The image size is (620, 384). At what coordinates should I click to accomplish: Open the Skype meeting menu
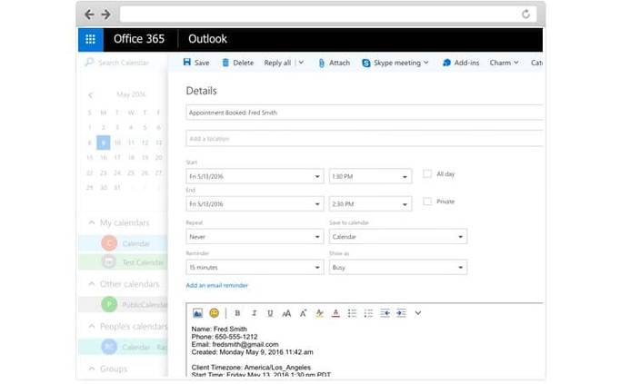pos(395,63)
